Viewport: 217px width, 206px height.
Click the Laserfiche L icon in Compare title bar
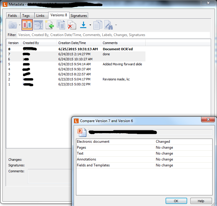(x=76, y=121)
